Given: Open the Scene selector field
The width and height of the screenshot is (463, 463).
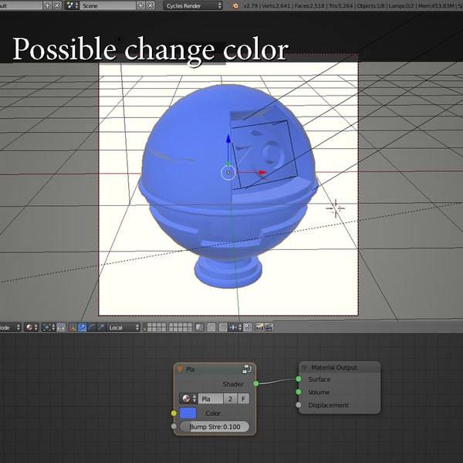Looking at the screenshot, I should click(108, 5).
